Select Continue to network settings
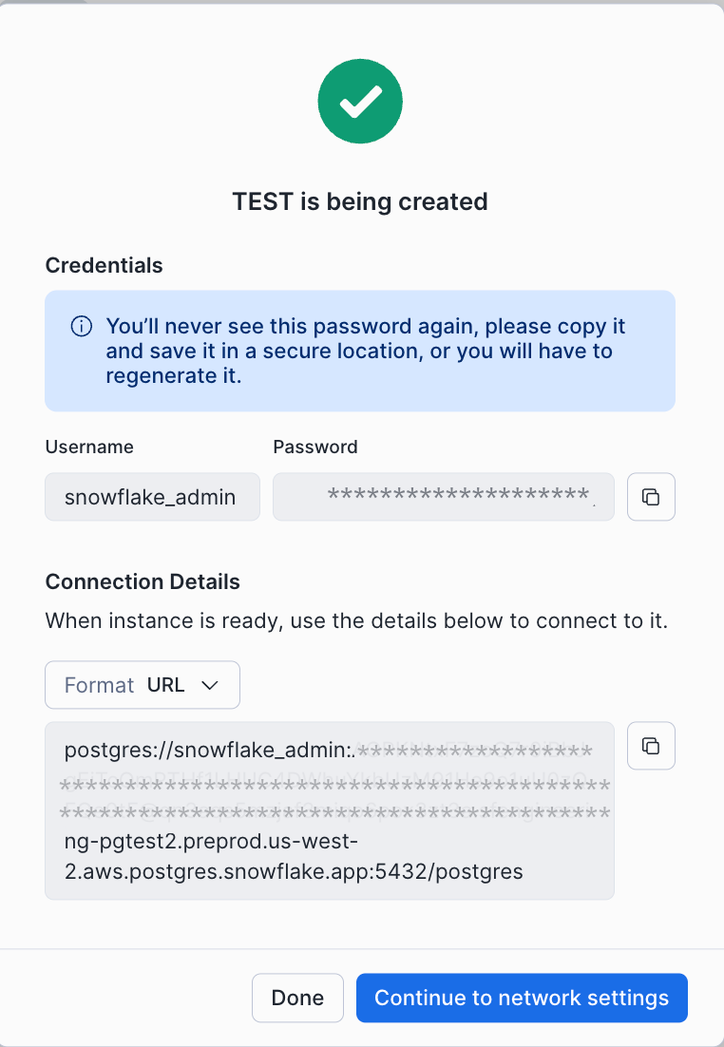The image size is (724, 1047). [x=521, y=998]
